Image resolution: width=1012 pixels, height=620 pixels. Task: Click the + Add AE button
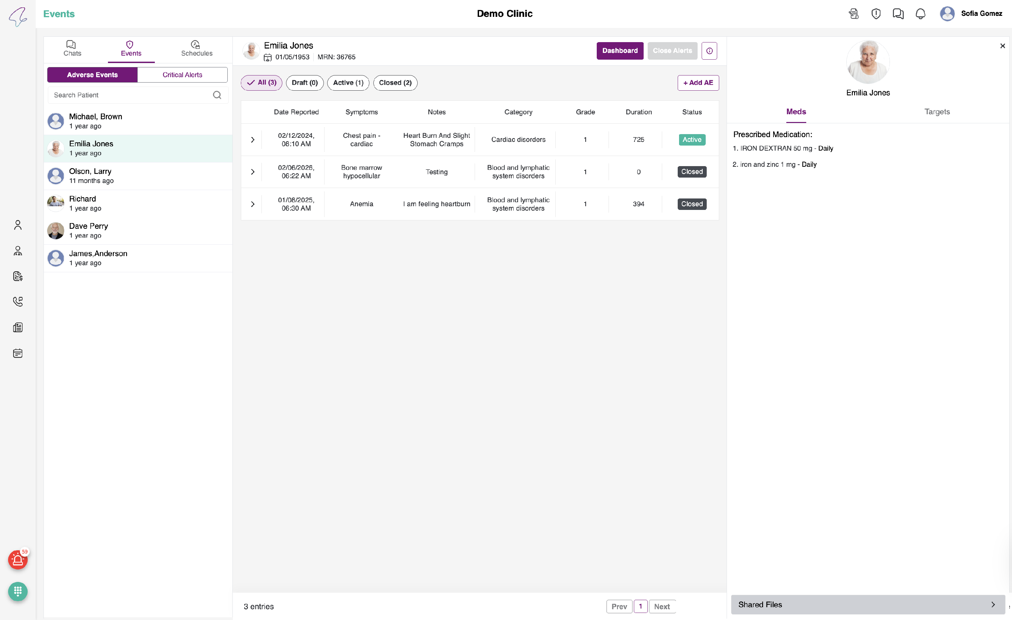click(x=698, y=83)
